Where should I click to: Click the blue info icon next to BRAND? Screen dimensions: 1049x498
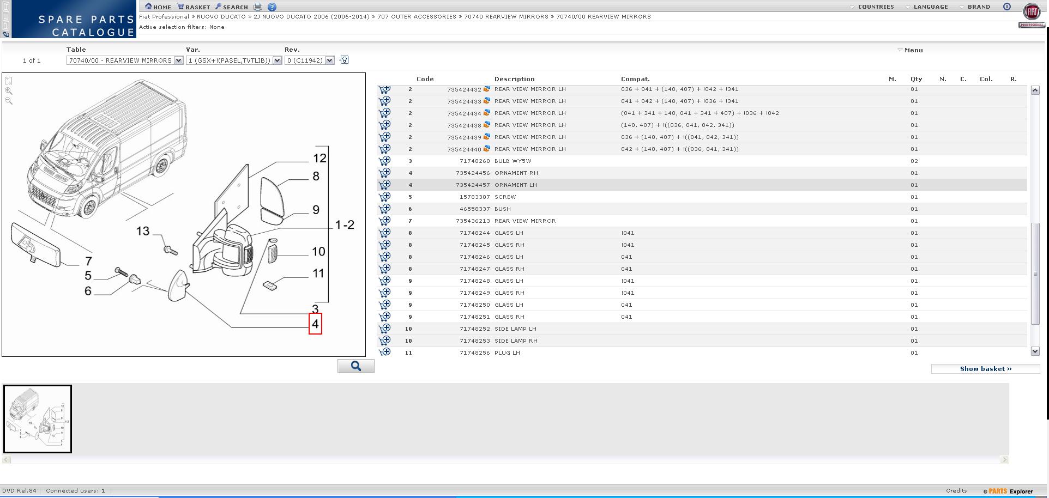pos(1006,7)
